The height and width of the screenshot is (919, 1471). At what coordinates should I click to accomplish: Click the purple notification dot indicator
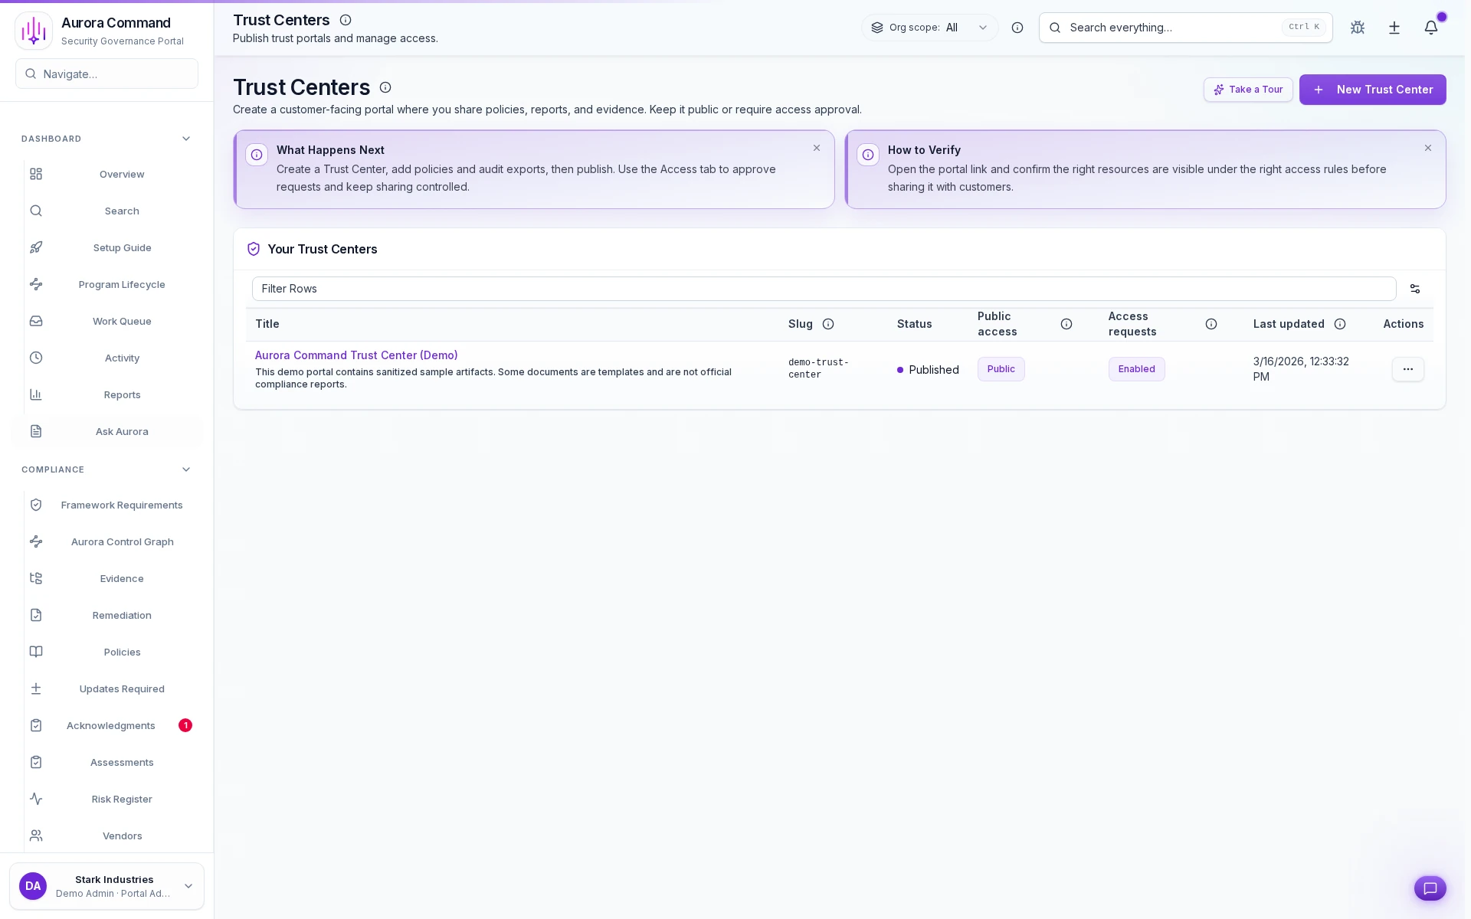pyautogui.click(x=1443, y=16)
